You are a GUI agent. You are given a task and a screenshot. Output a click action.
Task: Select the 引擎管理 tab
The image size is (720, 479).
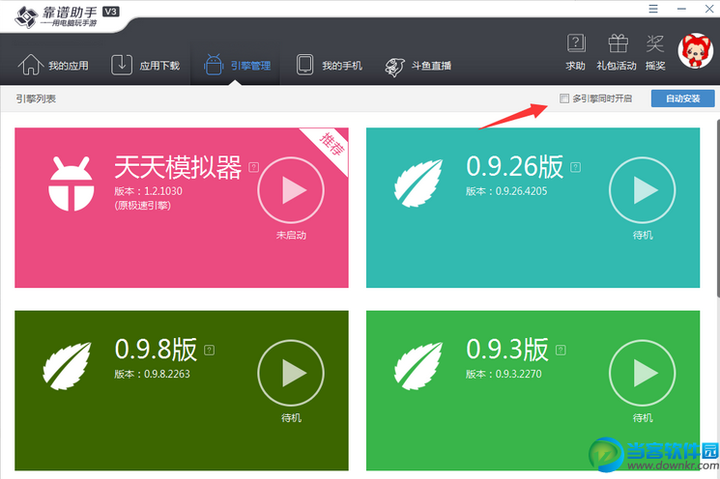click(x=237, y=65)
